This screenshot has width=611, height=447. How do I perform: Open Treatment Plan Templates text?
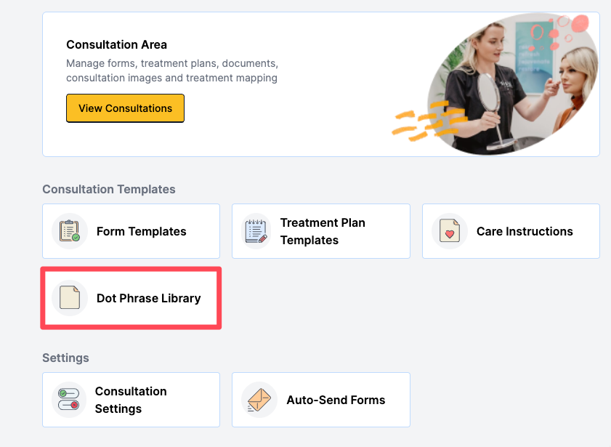pyautogui.click(x=323, y=231)
